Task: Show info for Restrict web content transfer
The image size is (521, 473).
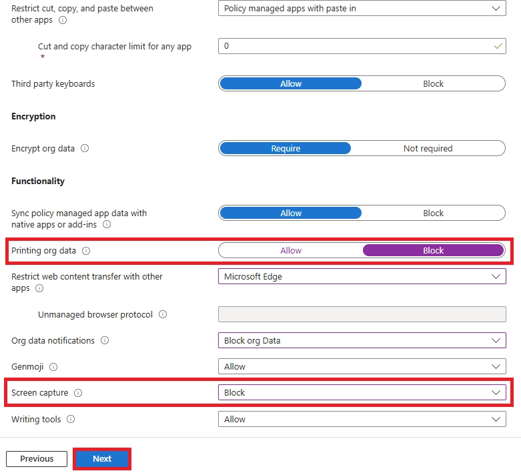Action: click(39, 288)
